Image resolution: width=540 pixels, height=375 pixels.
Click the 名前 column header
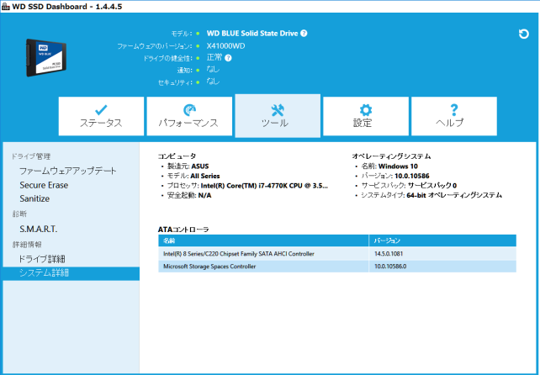(x=263, y=240)
